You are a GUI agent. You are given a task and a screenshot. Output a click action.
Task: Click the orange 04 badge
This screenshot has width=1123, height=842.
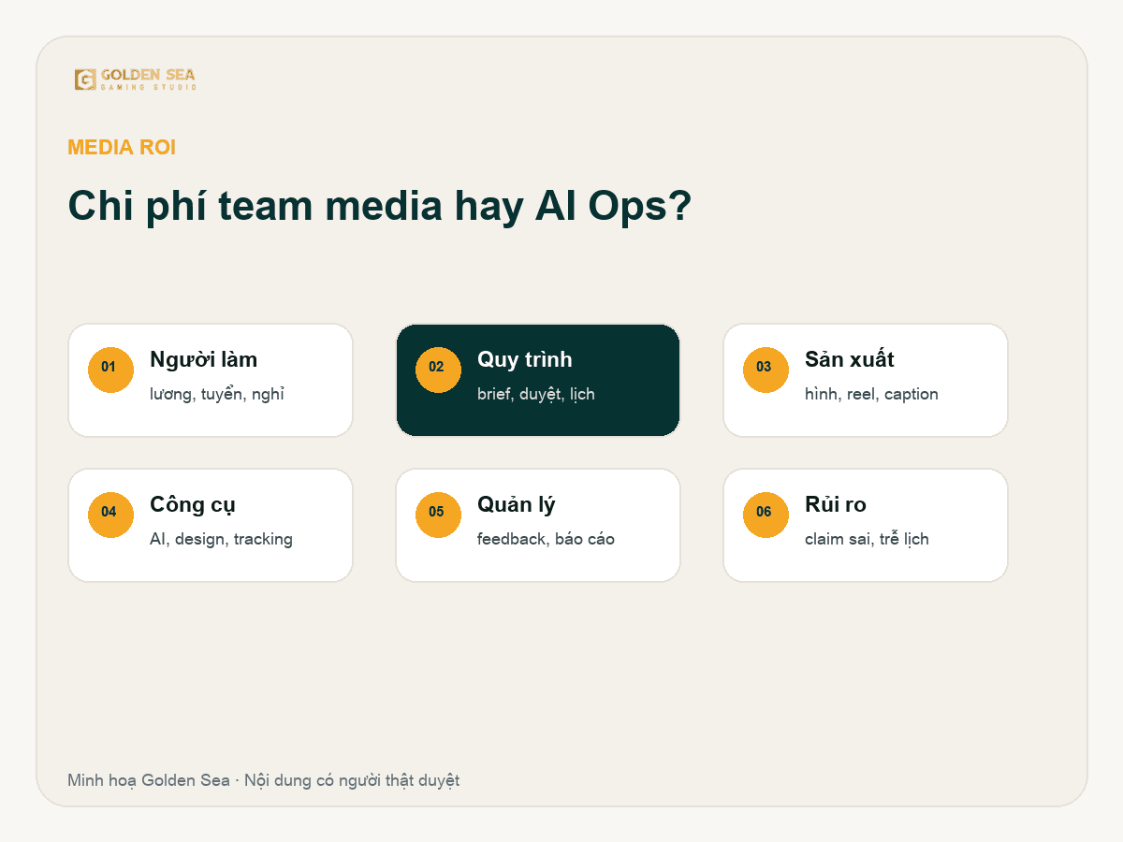coord(110,515)
